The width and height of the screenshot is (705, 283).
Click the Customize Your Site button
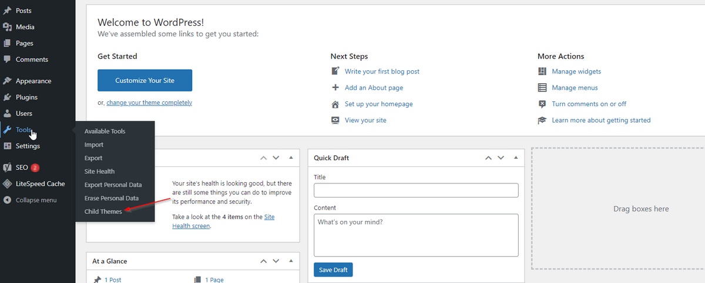145,80
